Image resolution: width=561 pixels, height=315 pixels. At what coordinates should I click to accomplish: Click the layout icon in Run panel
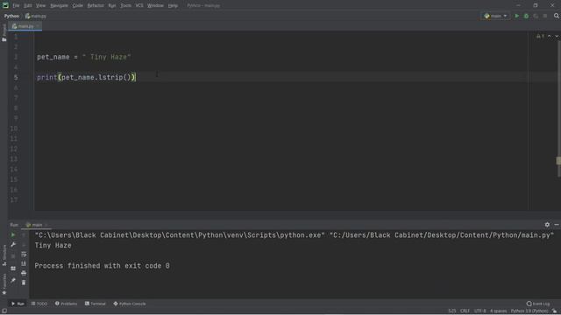point(13,269)
